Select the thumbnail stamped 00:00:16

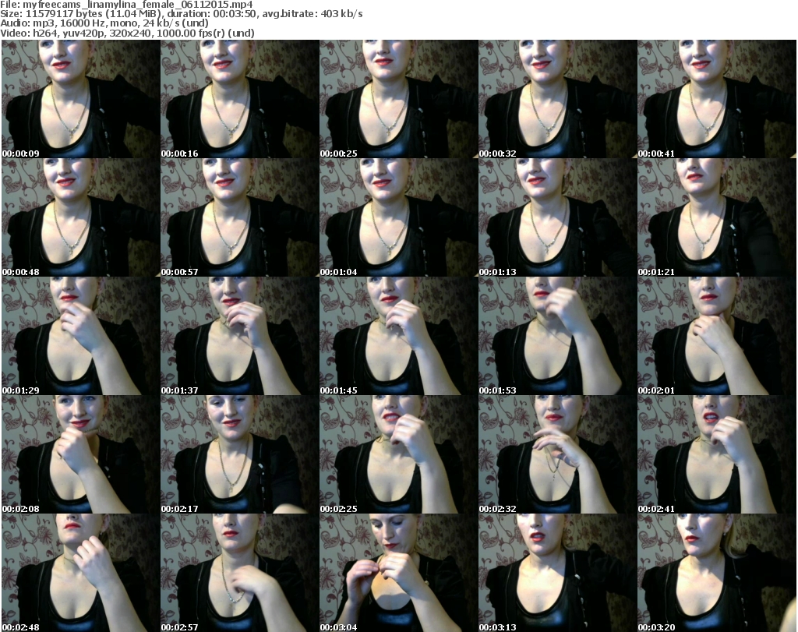(240, 99)
